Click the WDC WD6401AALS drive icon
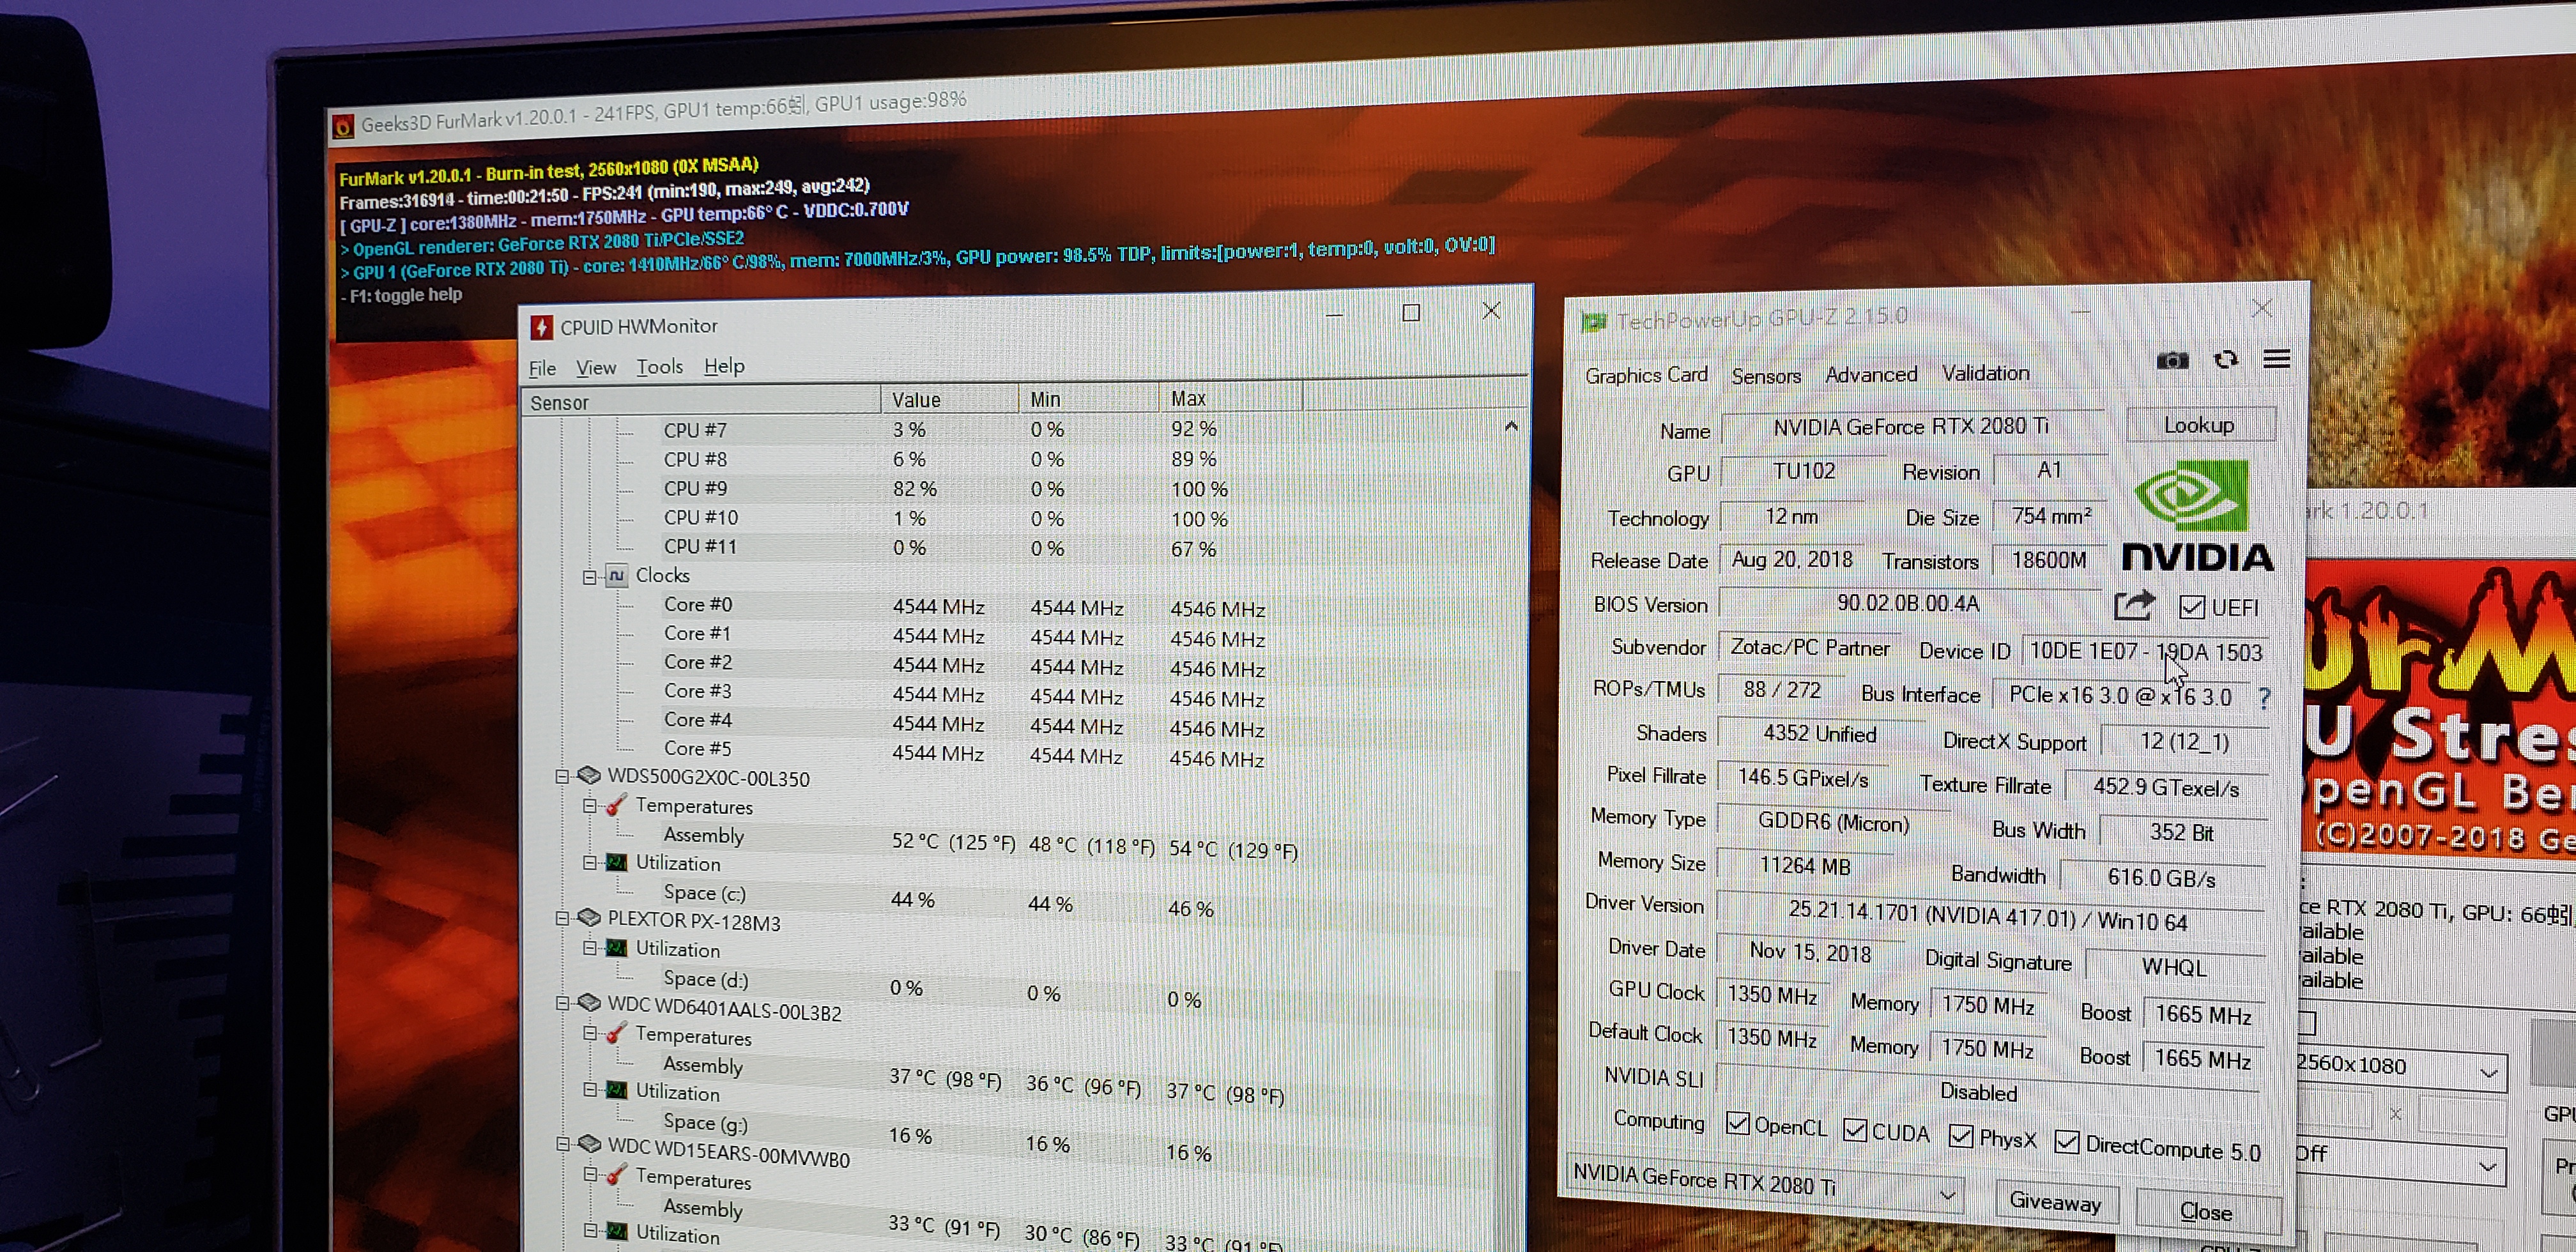 tap(589, 1002)
